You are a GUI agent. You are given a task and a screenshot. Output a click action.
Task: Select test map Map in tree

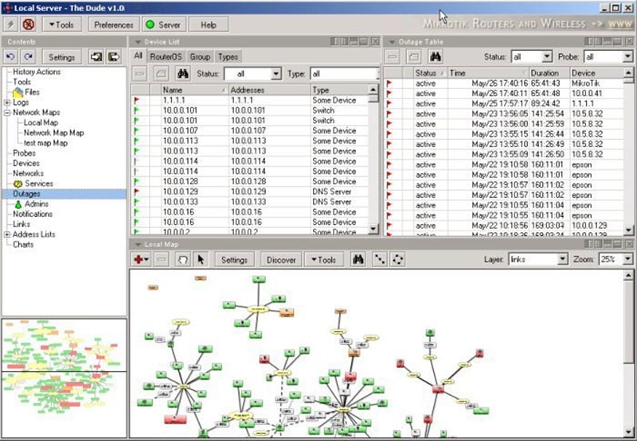[x=45, y=143]
